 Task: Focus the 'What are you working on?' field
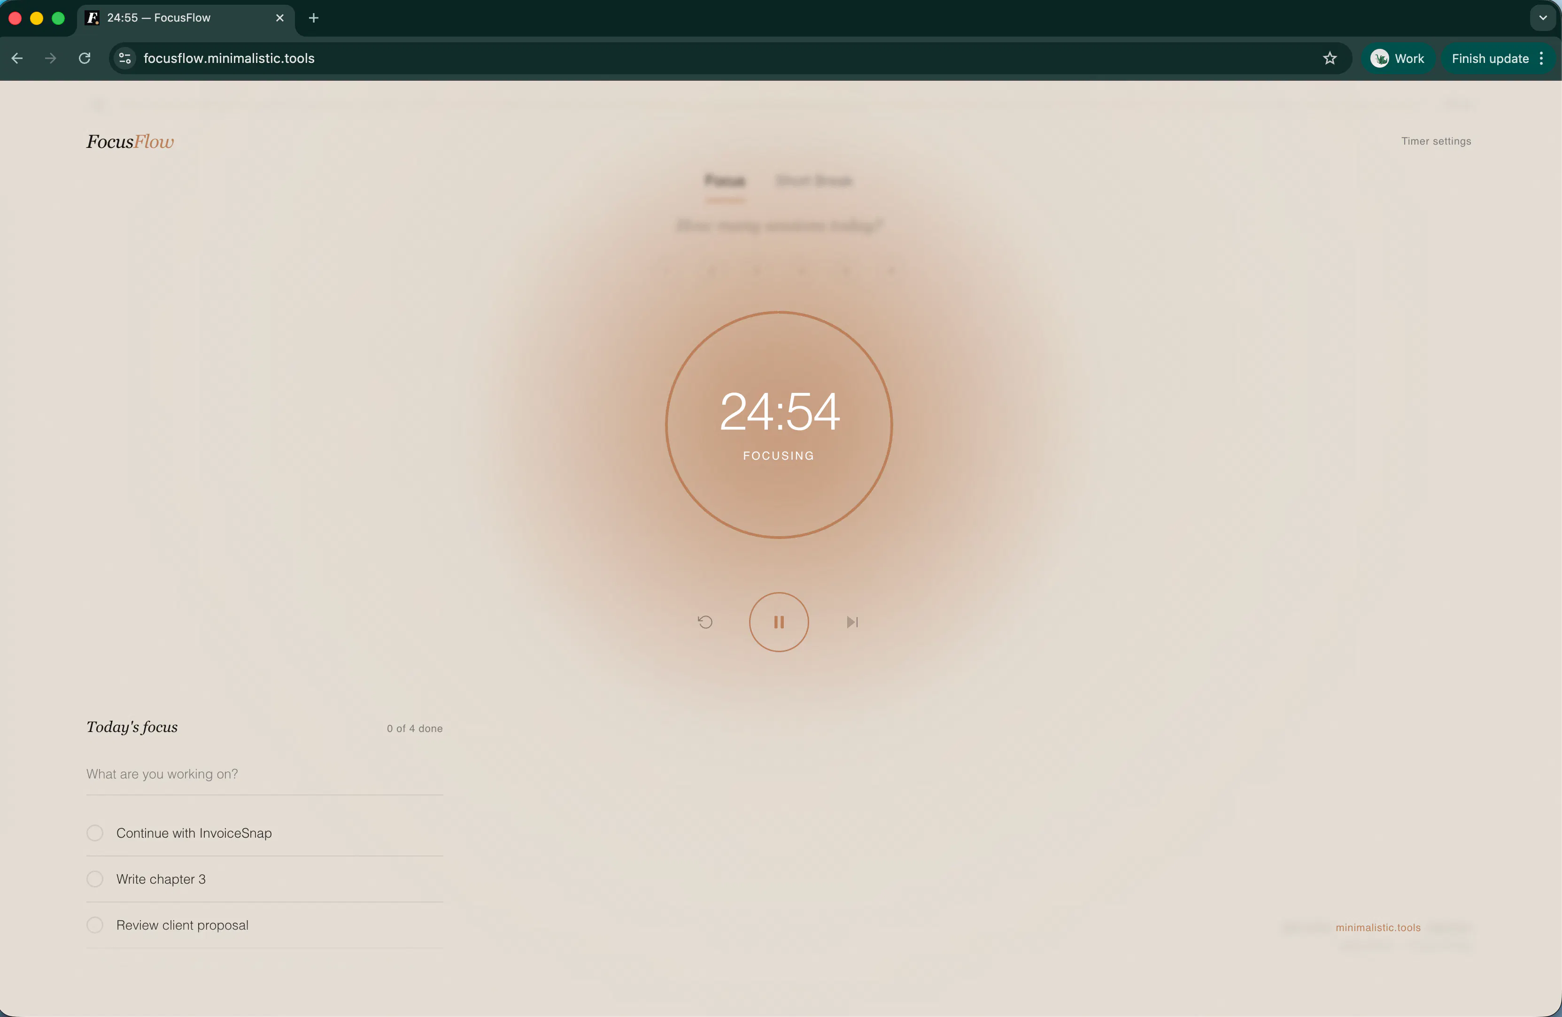[x=264, y=774]
